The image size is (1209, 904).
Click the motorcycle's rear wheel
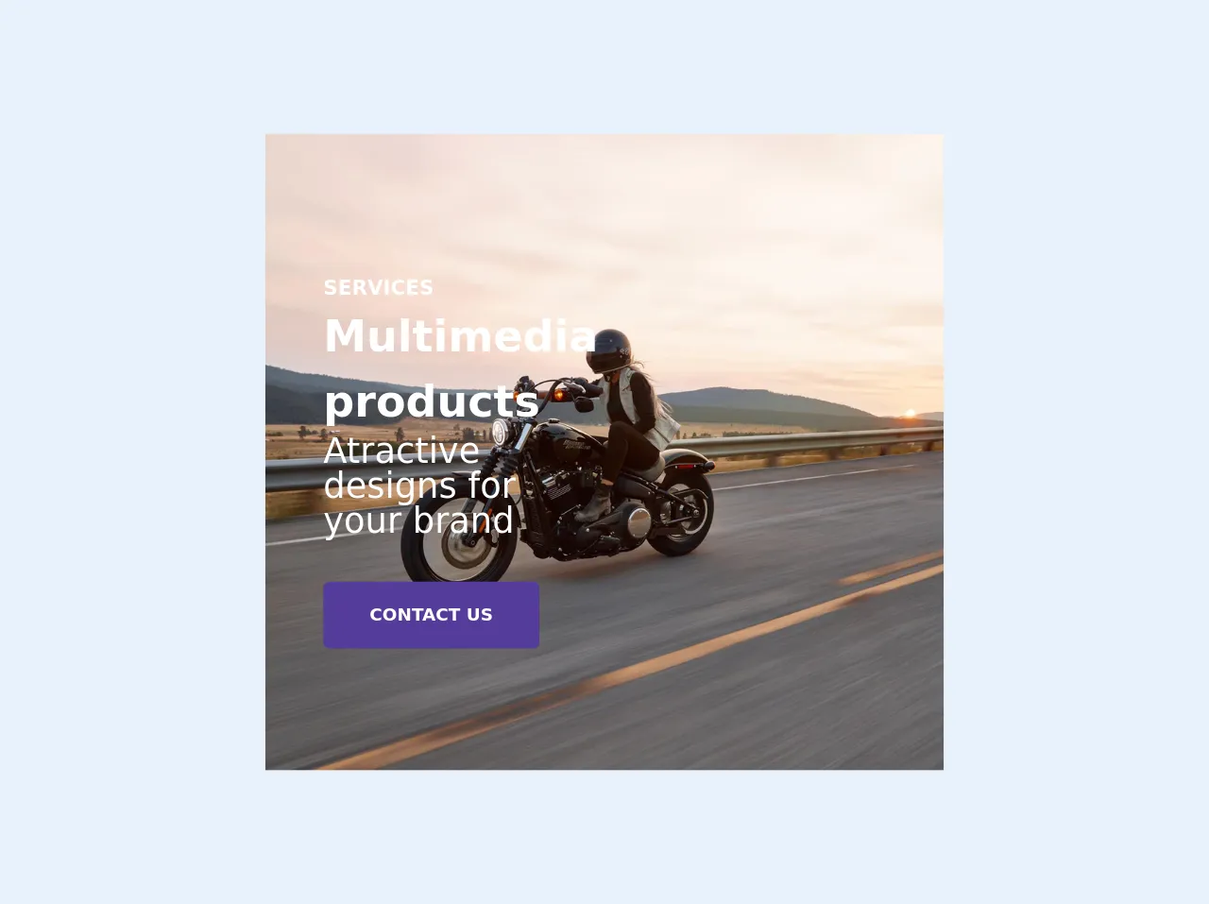pos(682,515)
